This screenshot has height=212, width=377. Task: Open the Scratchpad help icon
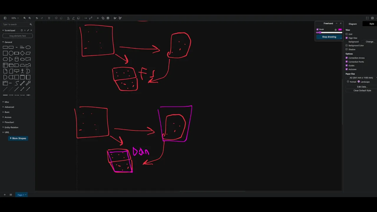22,30
